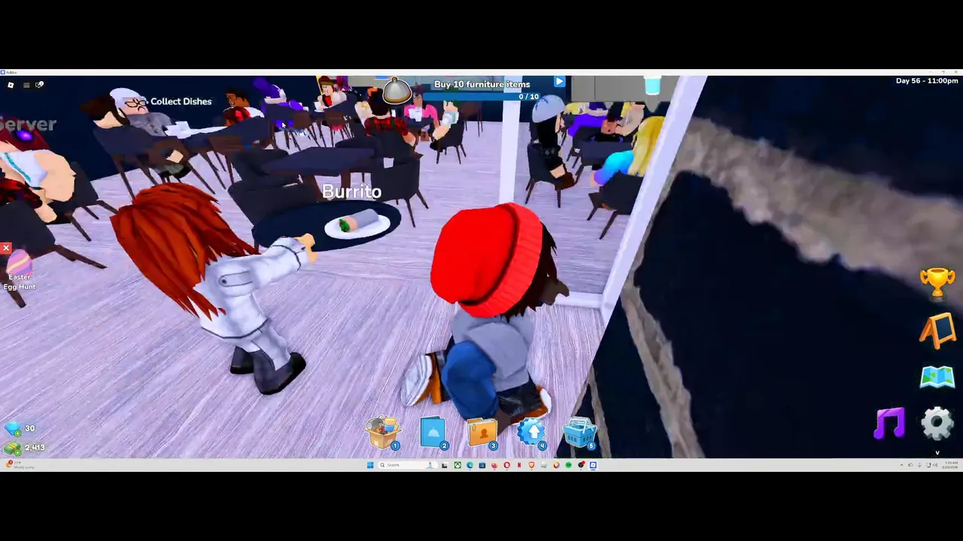Click the red beanie player character
Screen dimensions: 963x541
pos(489,312)
